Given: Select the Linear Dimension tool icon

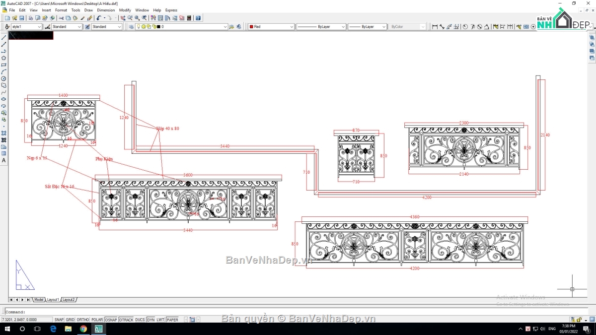Looking at the screenshot, I should tap(435, 27).
